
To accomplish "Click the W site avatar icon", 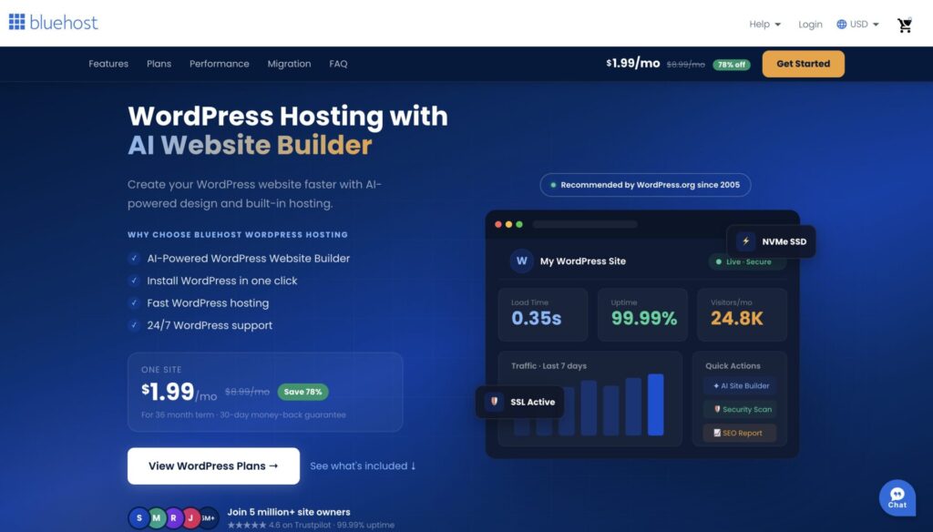I will tap(522, 261).
